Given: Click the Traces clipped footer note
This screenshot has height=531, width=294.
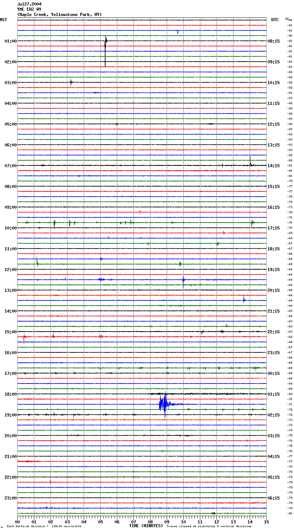Looking at the screenshot, I should pos(209,526).
